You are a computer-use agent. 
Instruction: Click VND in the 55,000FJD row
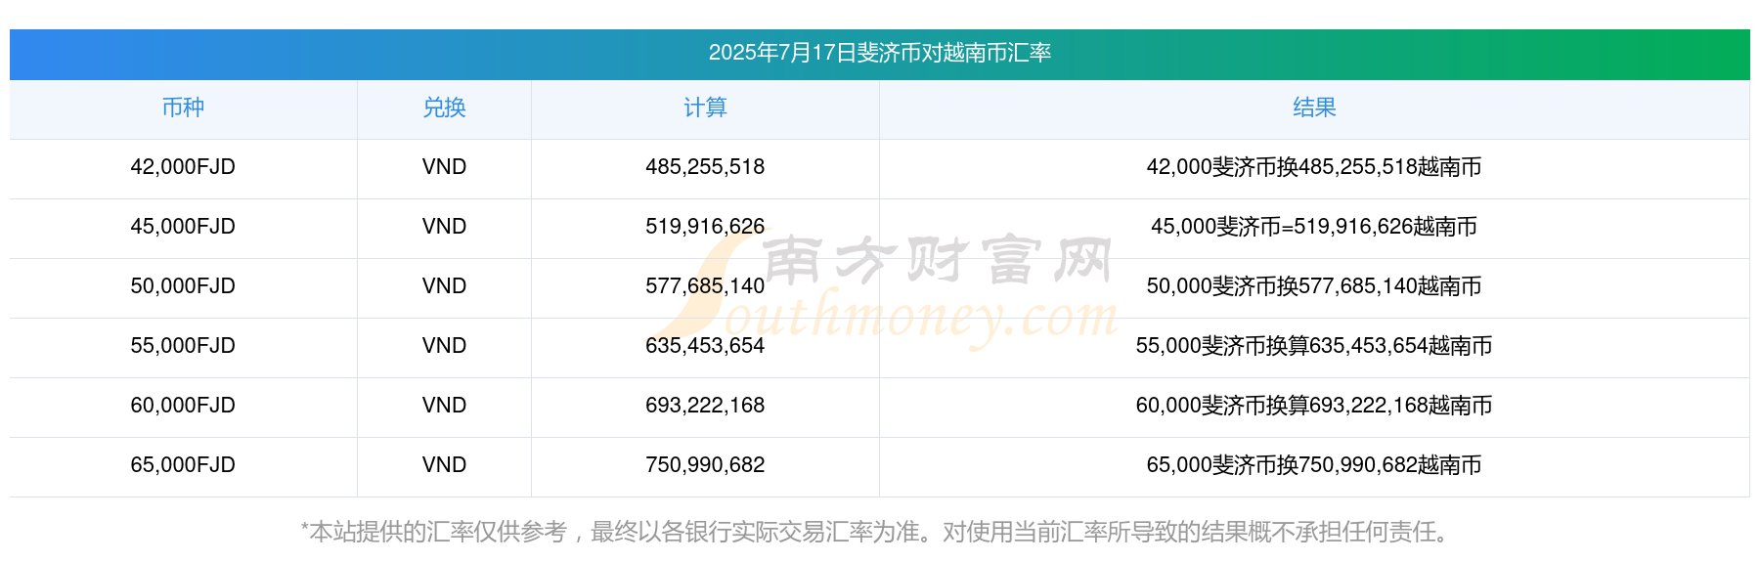click(444, 346)
